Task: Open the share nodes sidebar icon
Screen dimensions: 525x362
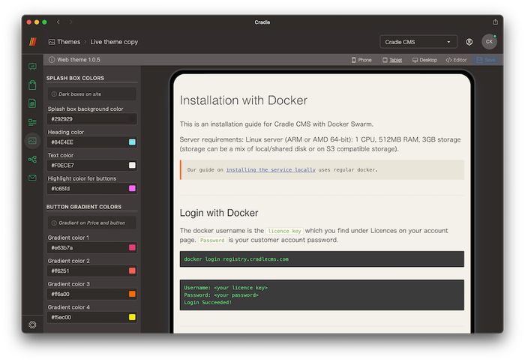Action: (32, 159)
